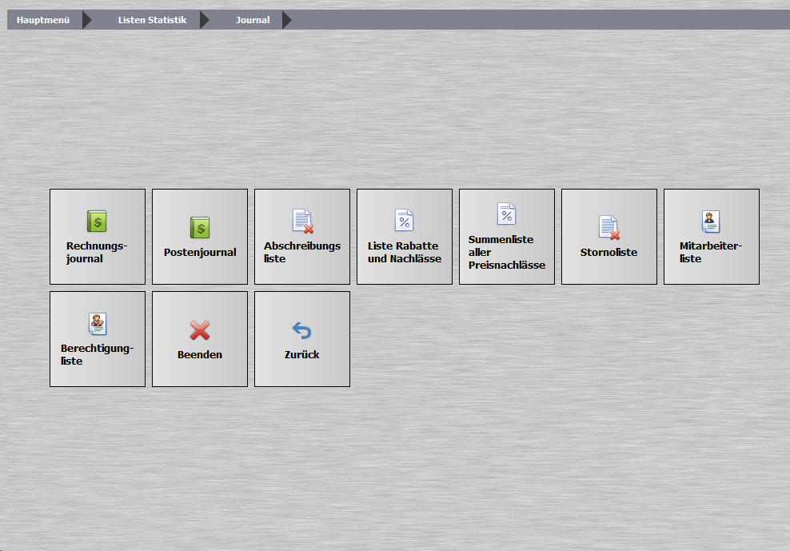Viewport: 790px width, 551px height.
Task: Select the Journal breadcrumb item
Action: click(x=253, y=20)
